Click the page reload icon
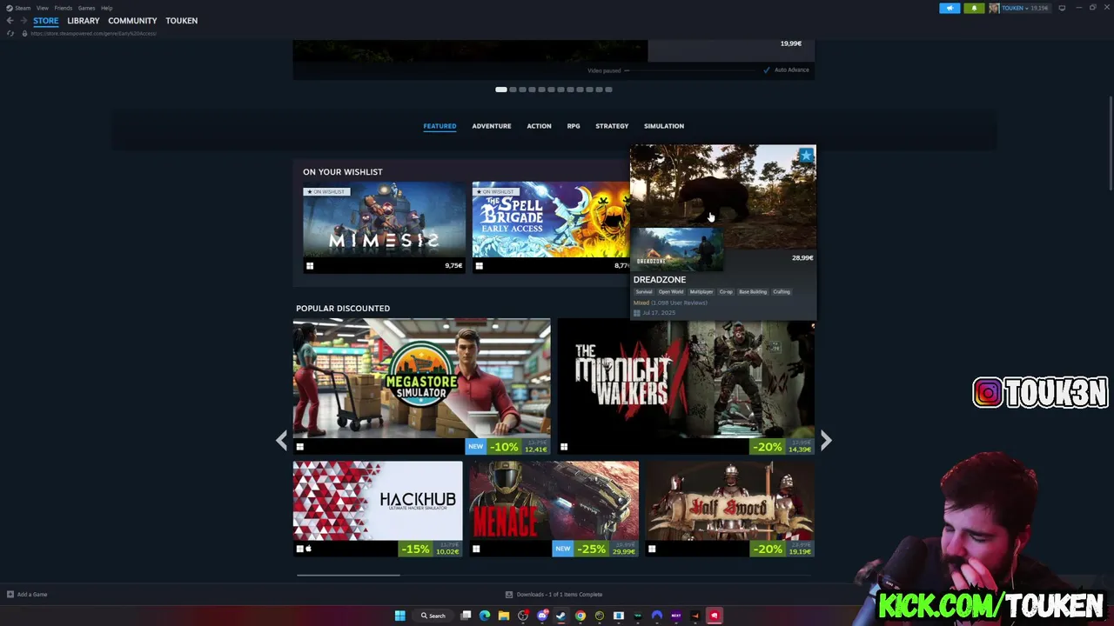Viewport: 1114px width, 626px height. (10, 33)
